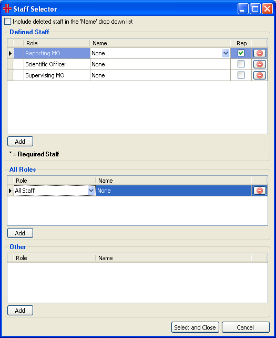Add an entry in the Other section
The width and height of the screenshot is (276, 338).
[20, 311]
